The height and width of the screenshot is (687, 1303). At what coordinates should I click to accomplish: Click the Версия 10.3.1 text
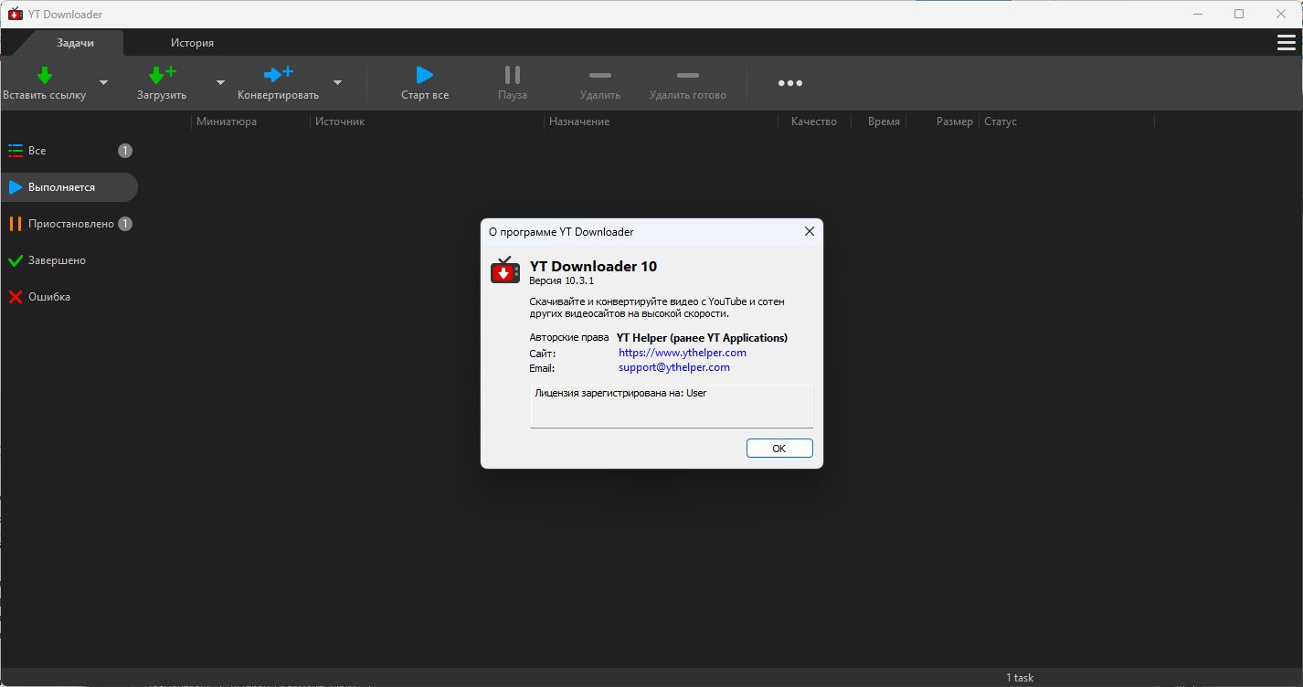pyautogui.click(x=562, y=280)
